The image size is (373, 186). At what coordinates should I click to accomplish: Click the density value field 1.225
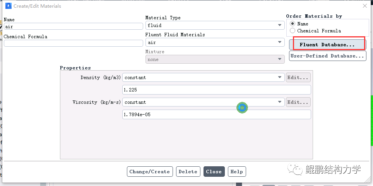[216, 90]
